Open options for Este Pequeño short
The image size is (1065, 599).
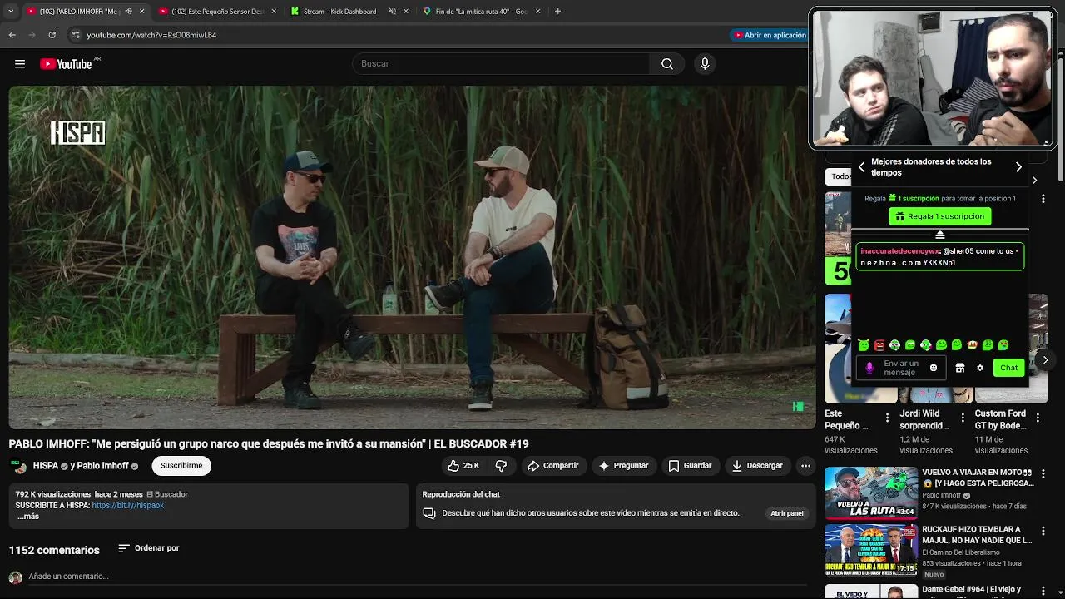point(887,418)
